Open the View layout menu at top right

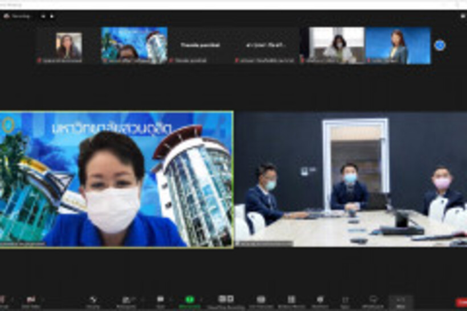pyautogui.click(x=462, y=16)
